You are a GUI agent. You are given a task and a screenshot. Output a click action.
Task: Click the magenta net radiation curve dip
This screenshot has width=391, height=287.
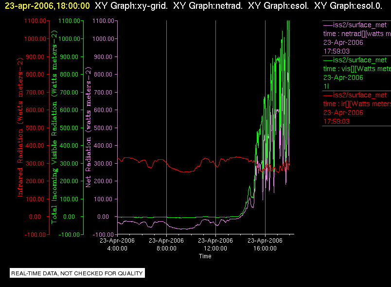tap(184, 229)
